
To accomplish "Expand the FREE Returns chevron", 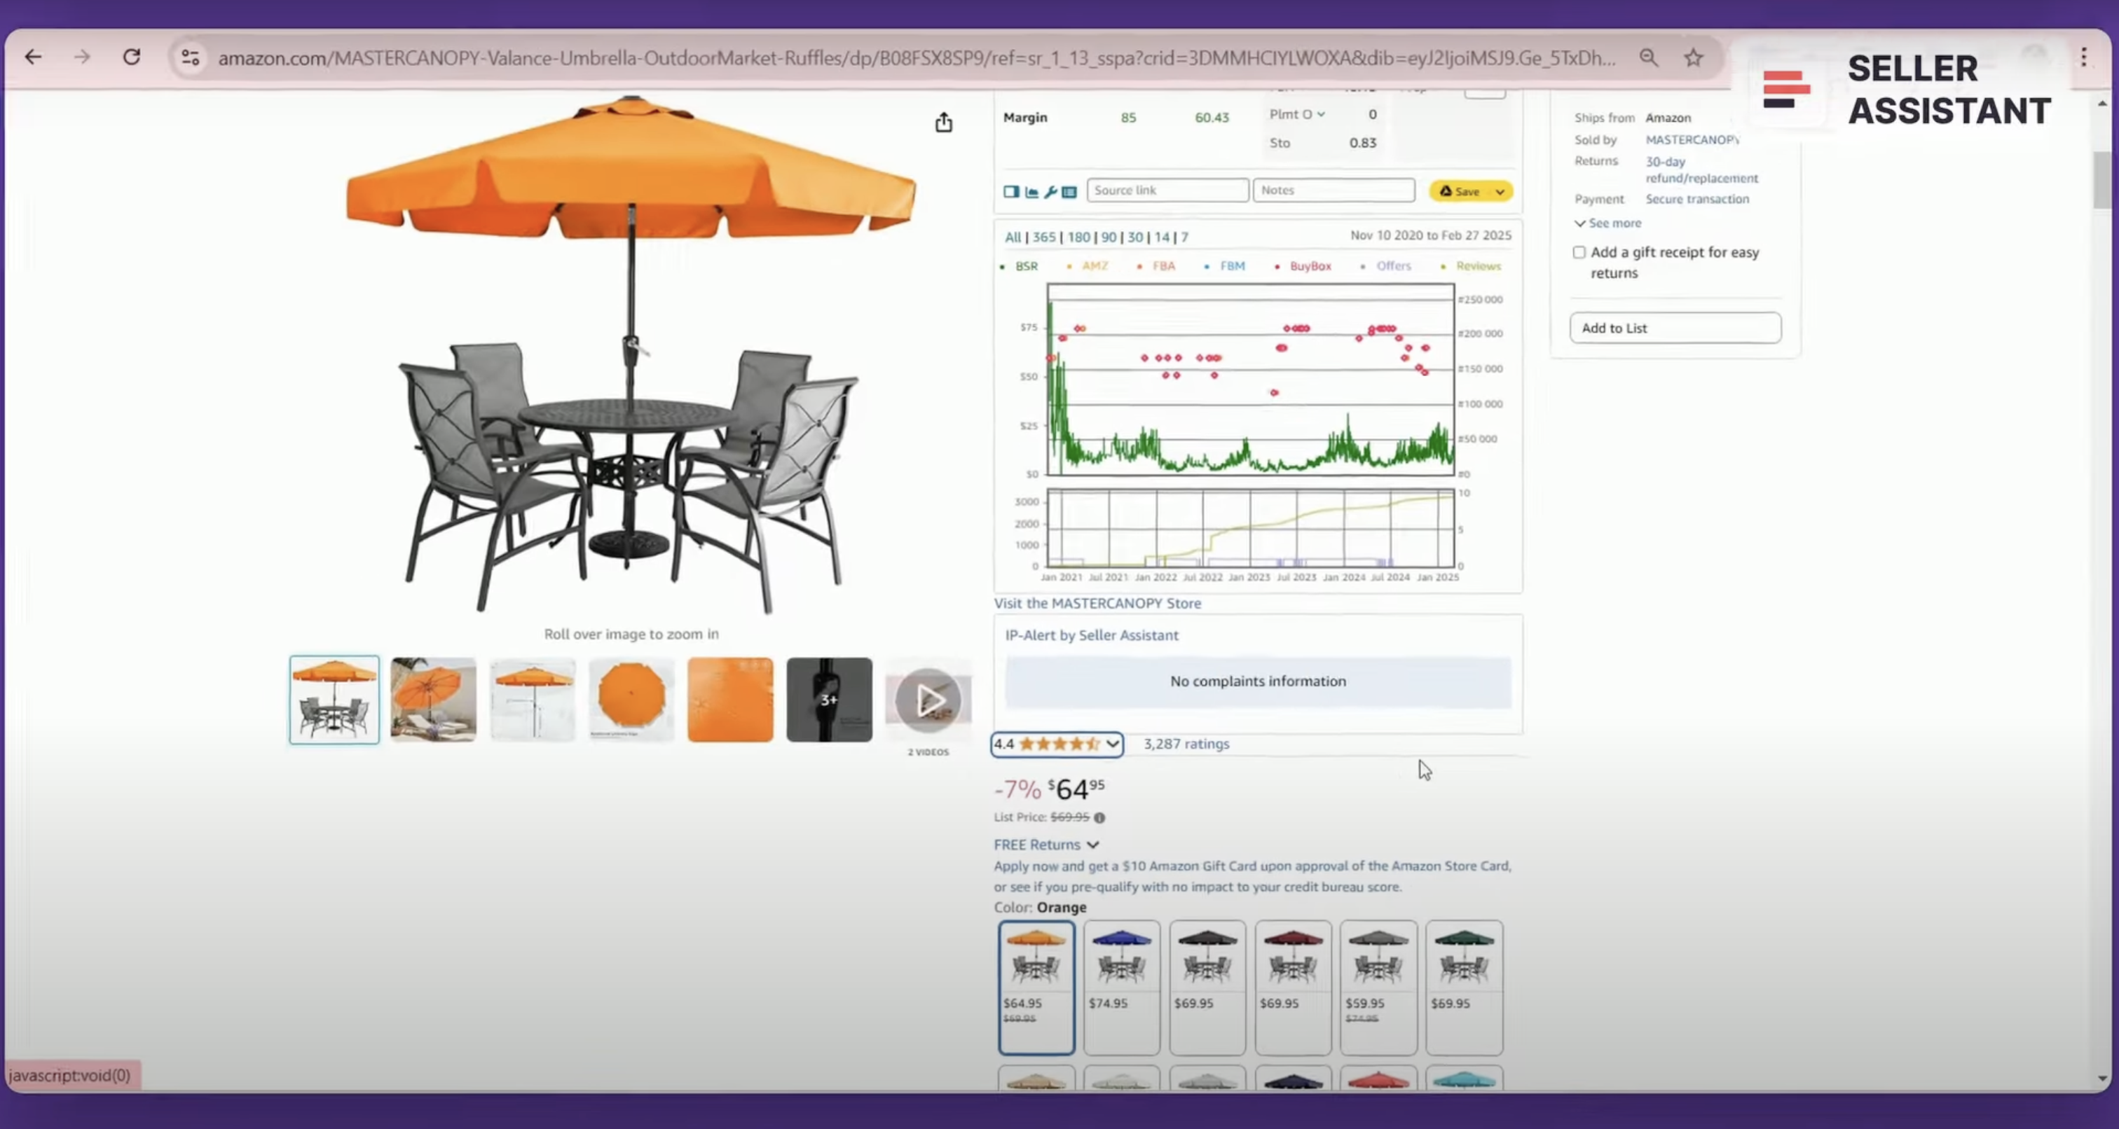I will point(1092,845).
